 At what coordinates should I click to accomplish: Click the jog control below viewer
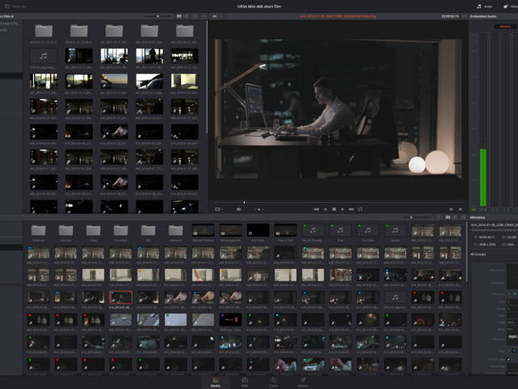pos(259,210)
